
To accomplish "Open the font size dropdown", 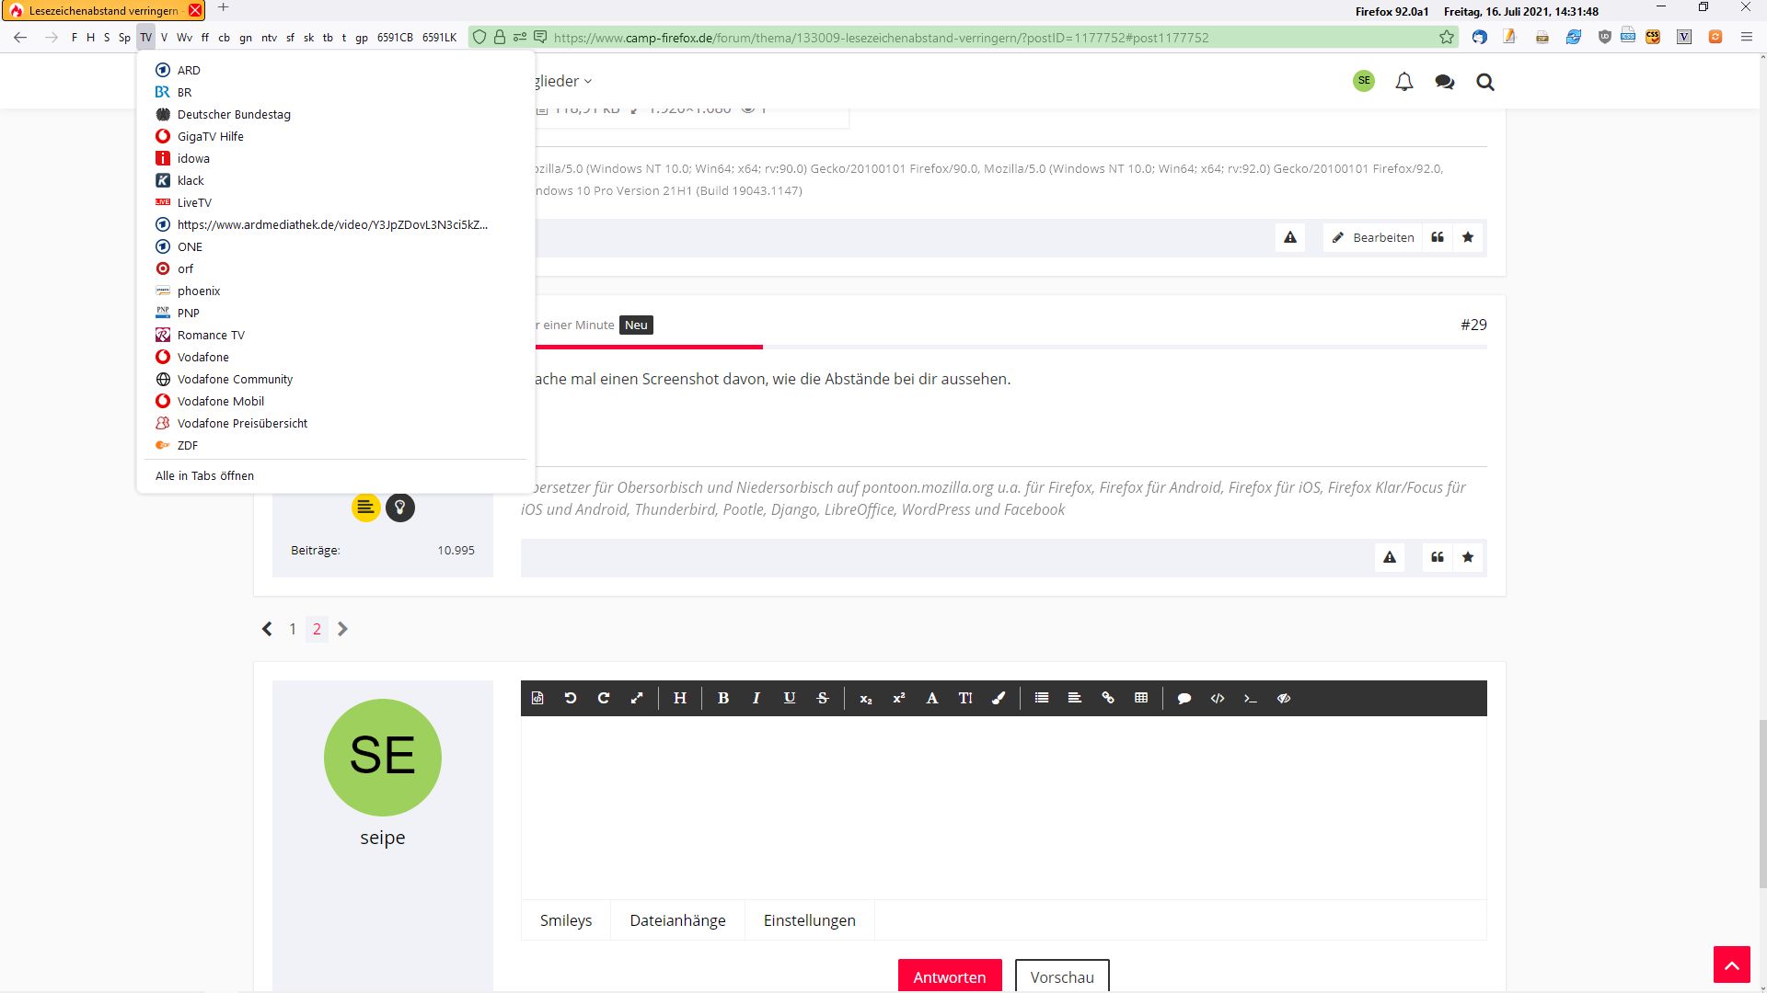I will 965,698.
